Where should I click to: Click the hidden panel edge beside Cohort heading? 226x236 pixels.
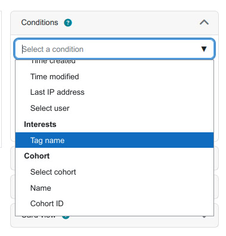216,159
